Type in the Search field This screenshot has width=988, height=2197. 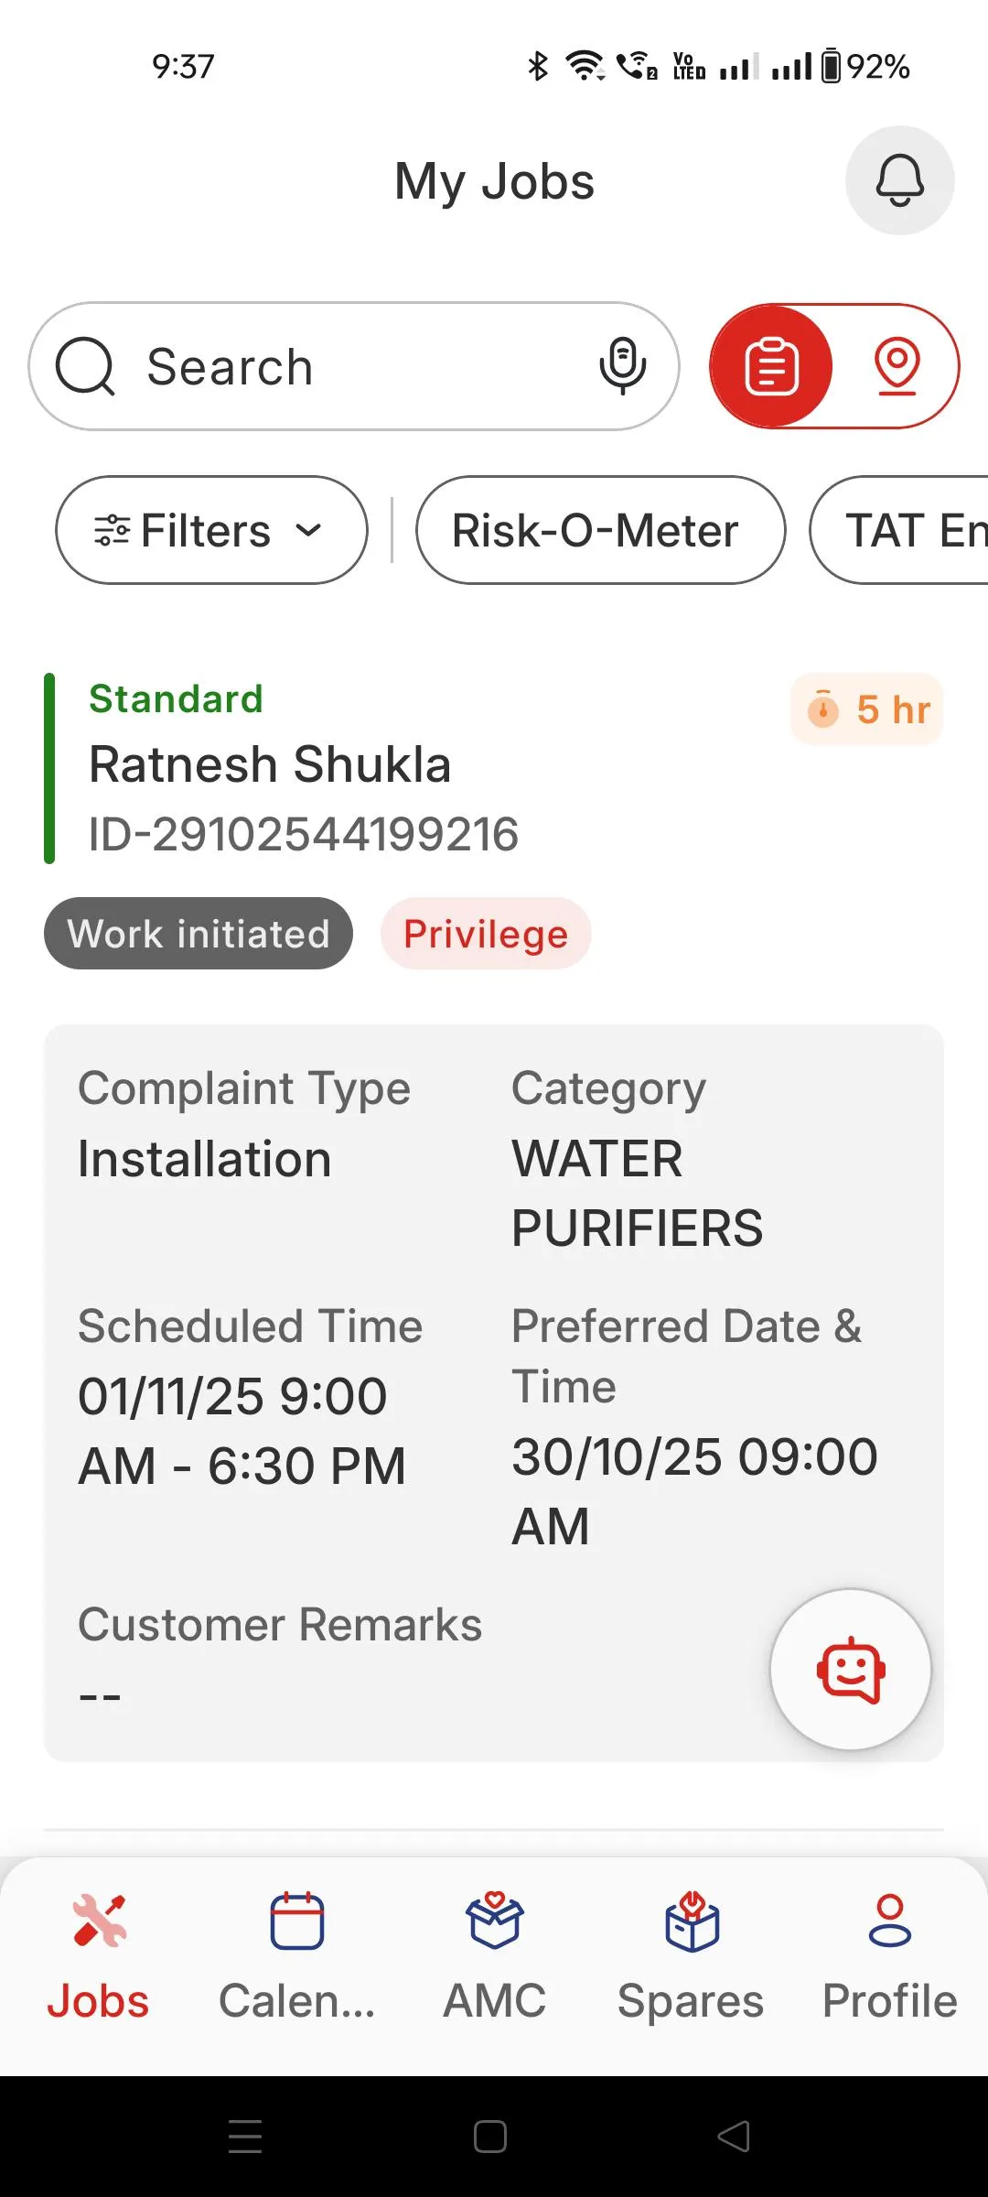357,366
